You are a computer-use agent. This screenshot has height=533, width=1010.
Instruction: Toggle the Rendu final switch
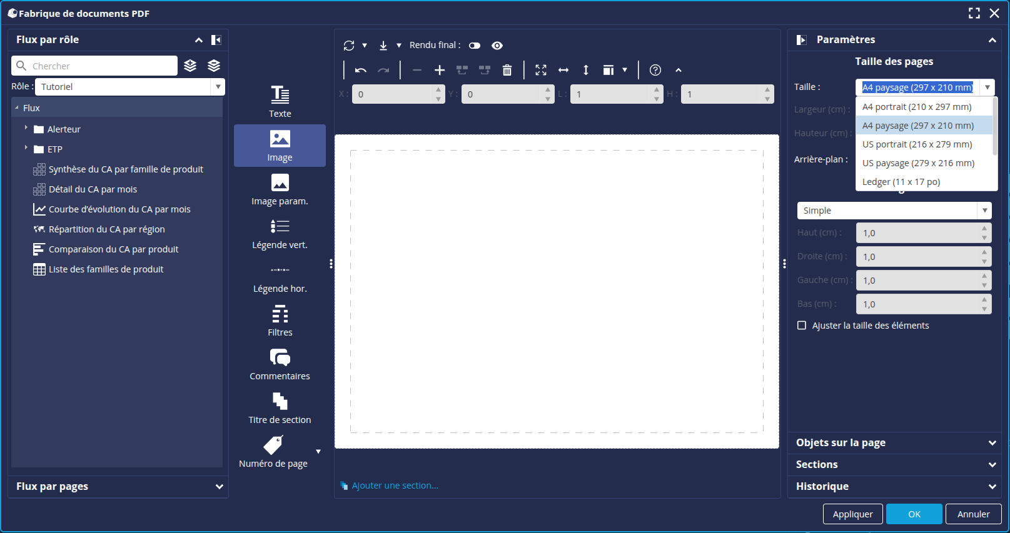[475, 46]
